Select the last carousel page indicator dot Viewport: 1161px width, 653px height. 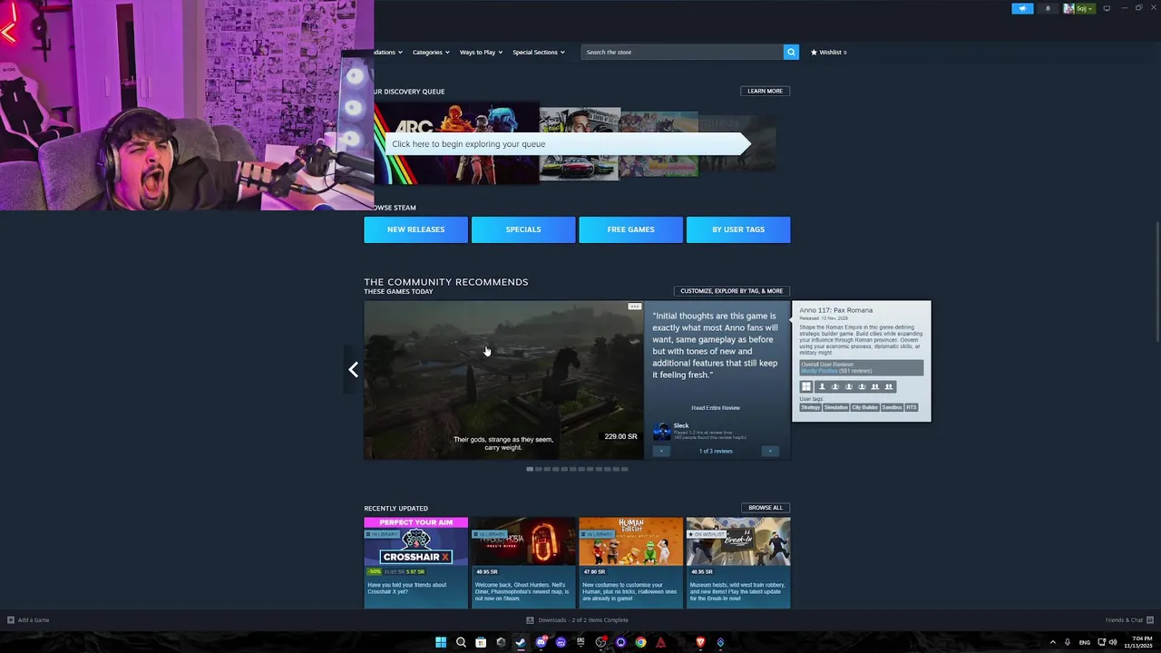click(x=624, y=469)
